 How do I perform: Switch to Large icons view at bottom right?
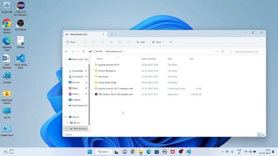click(x=263, y=135)
